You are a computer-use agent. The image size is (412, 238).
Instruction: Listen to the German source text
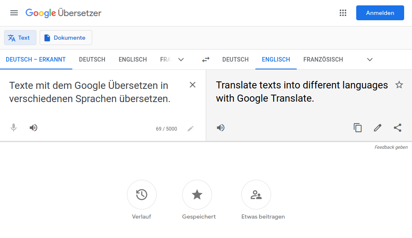point(33,128)
